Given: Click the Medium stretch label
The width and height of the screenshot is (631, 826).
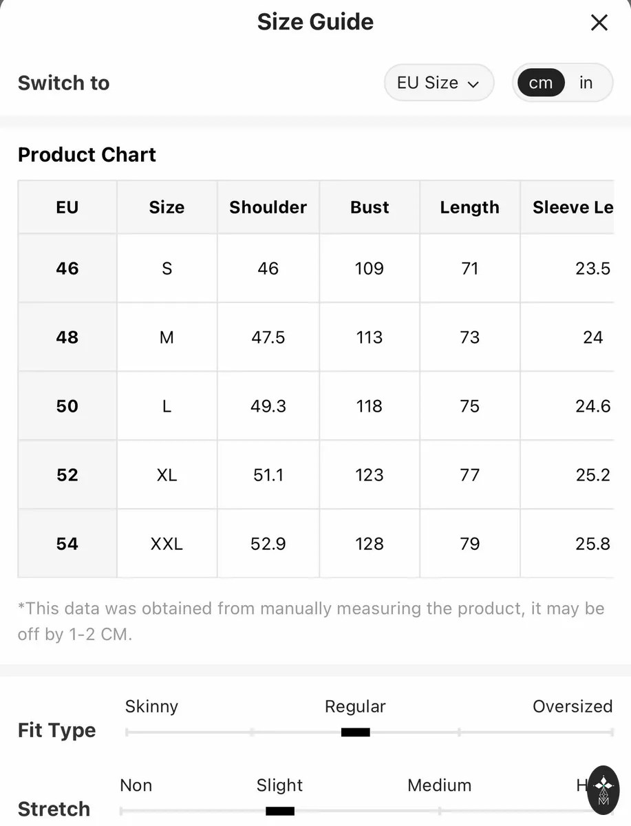Looking at the screenshot, I should tap(439, 785).
